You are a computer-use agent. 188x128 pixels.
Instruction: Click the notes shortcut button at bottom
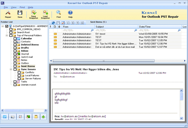pyautogui.click(x=36, y=117)
